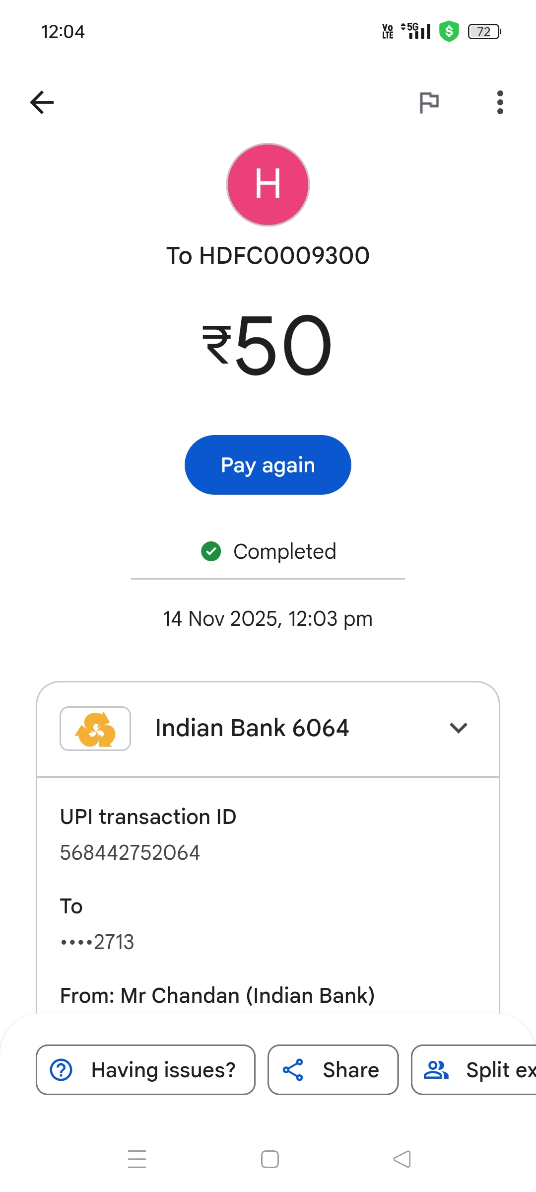Tap the green Completed checkmark icon
The width and height of the screenshot is (536, 1192).
pos(211,551)
